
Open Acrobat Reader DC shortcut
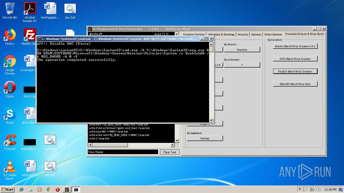pyautogui.click(x=30, y=12)
